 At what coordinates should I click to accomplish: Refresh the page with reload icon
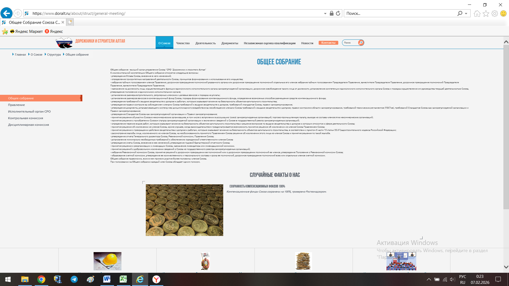coord(338,13)
